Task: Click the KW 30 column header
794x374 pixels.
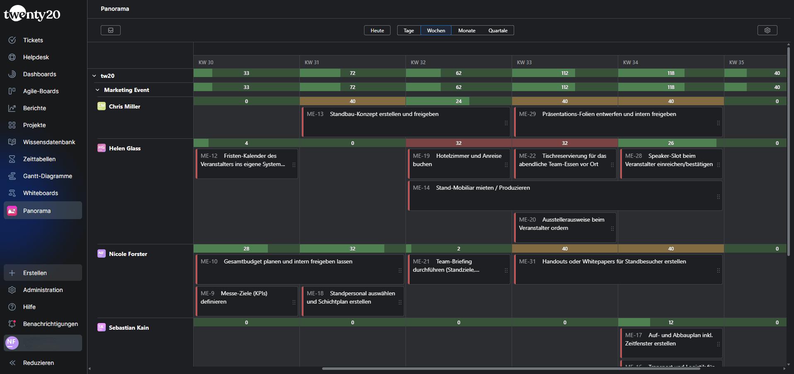Action: click(246, 62)
